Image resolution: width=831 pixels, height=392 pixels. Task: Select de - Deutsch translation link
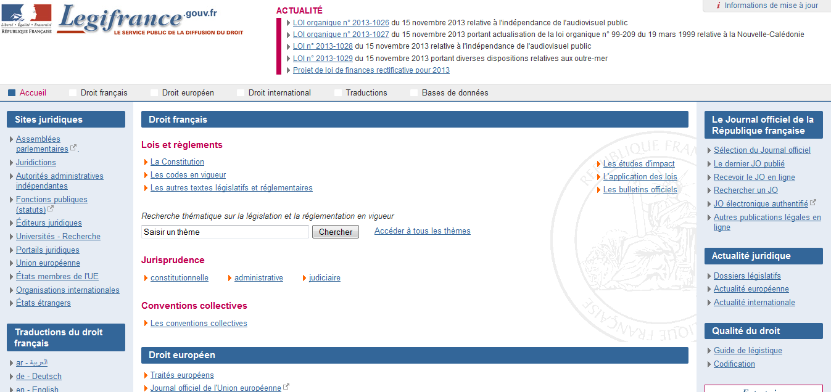[x=39, y=377]
